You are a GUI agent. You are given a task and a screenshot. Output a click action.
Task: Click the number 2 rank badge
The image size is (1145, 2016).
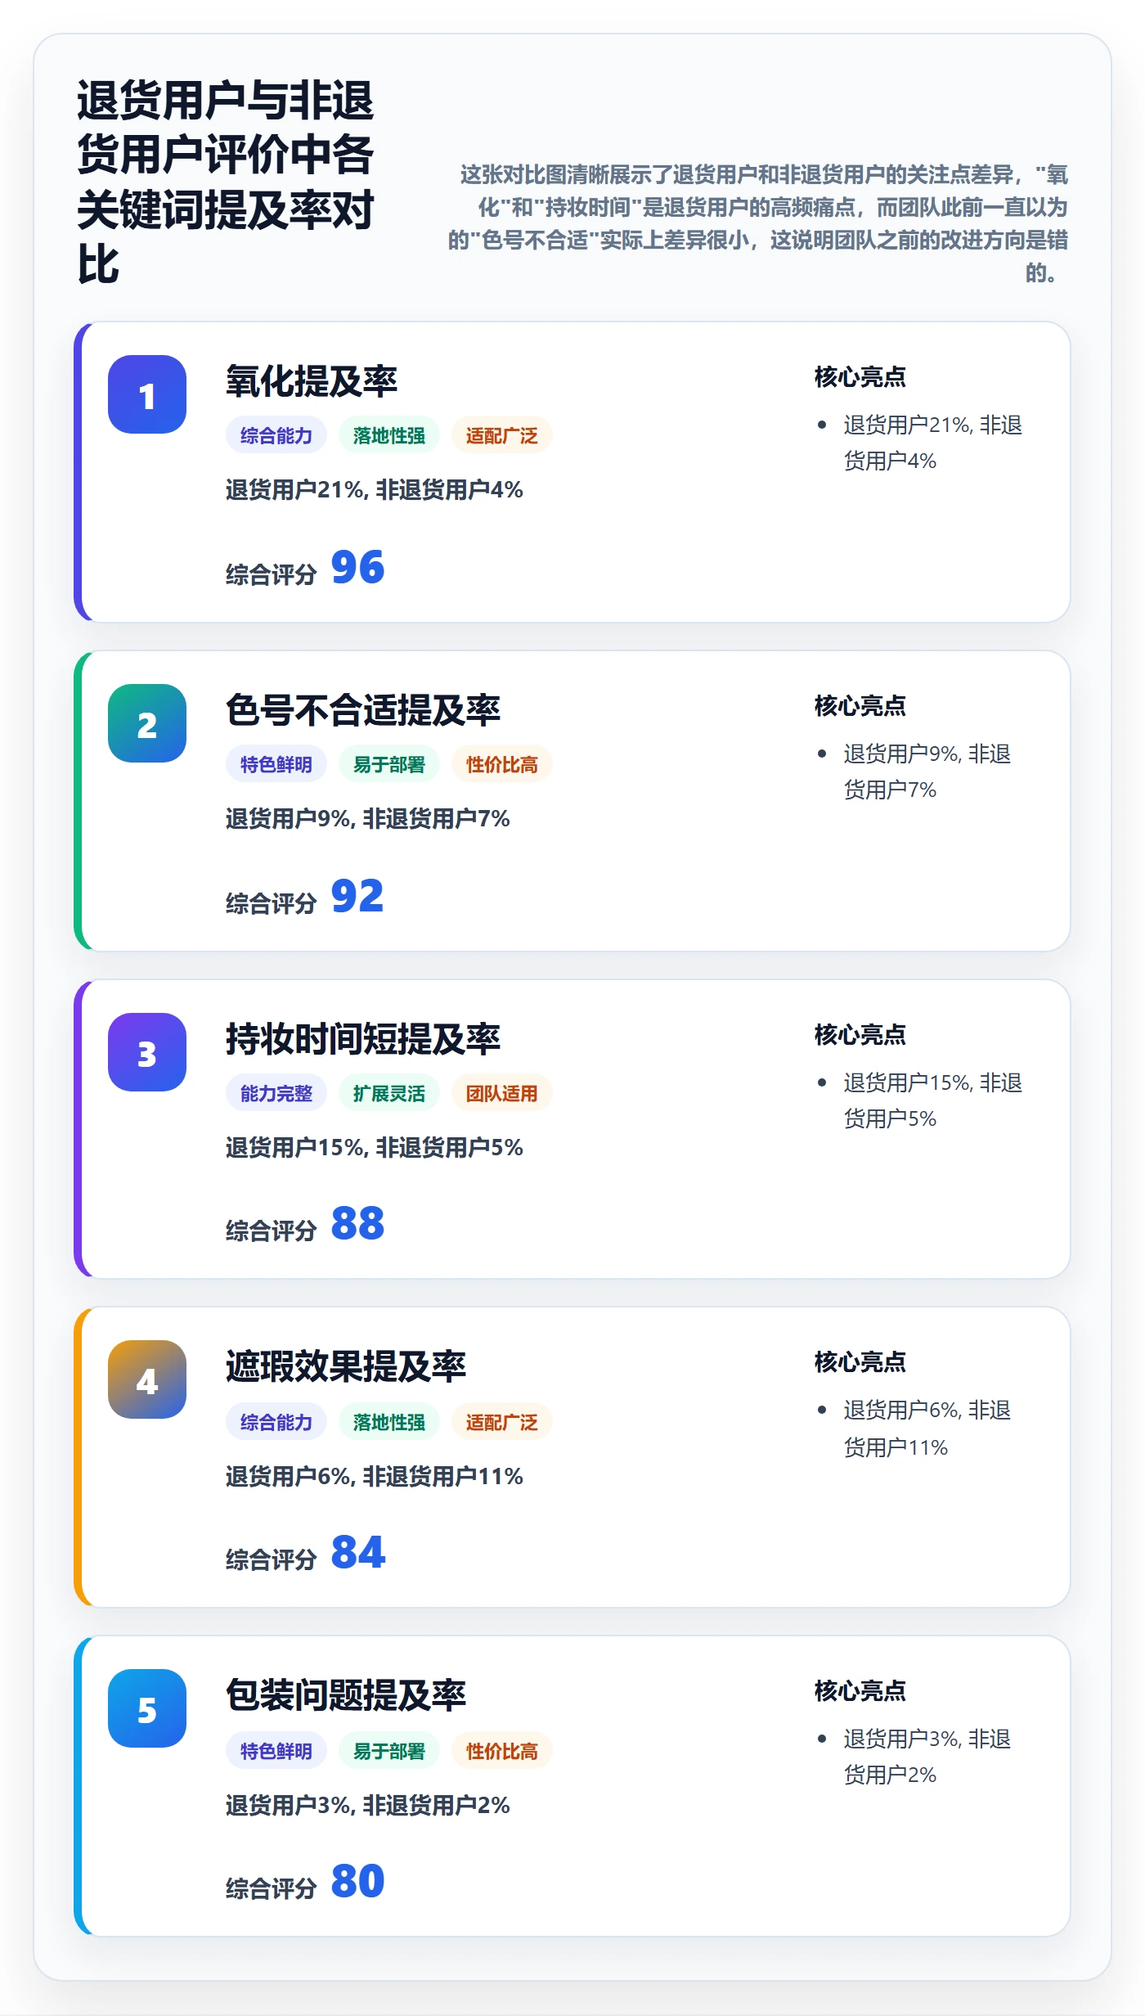click(147, 723)
